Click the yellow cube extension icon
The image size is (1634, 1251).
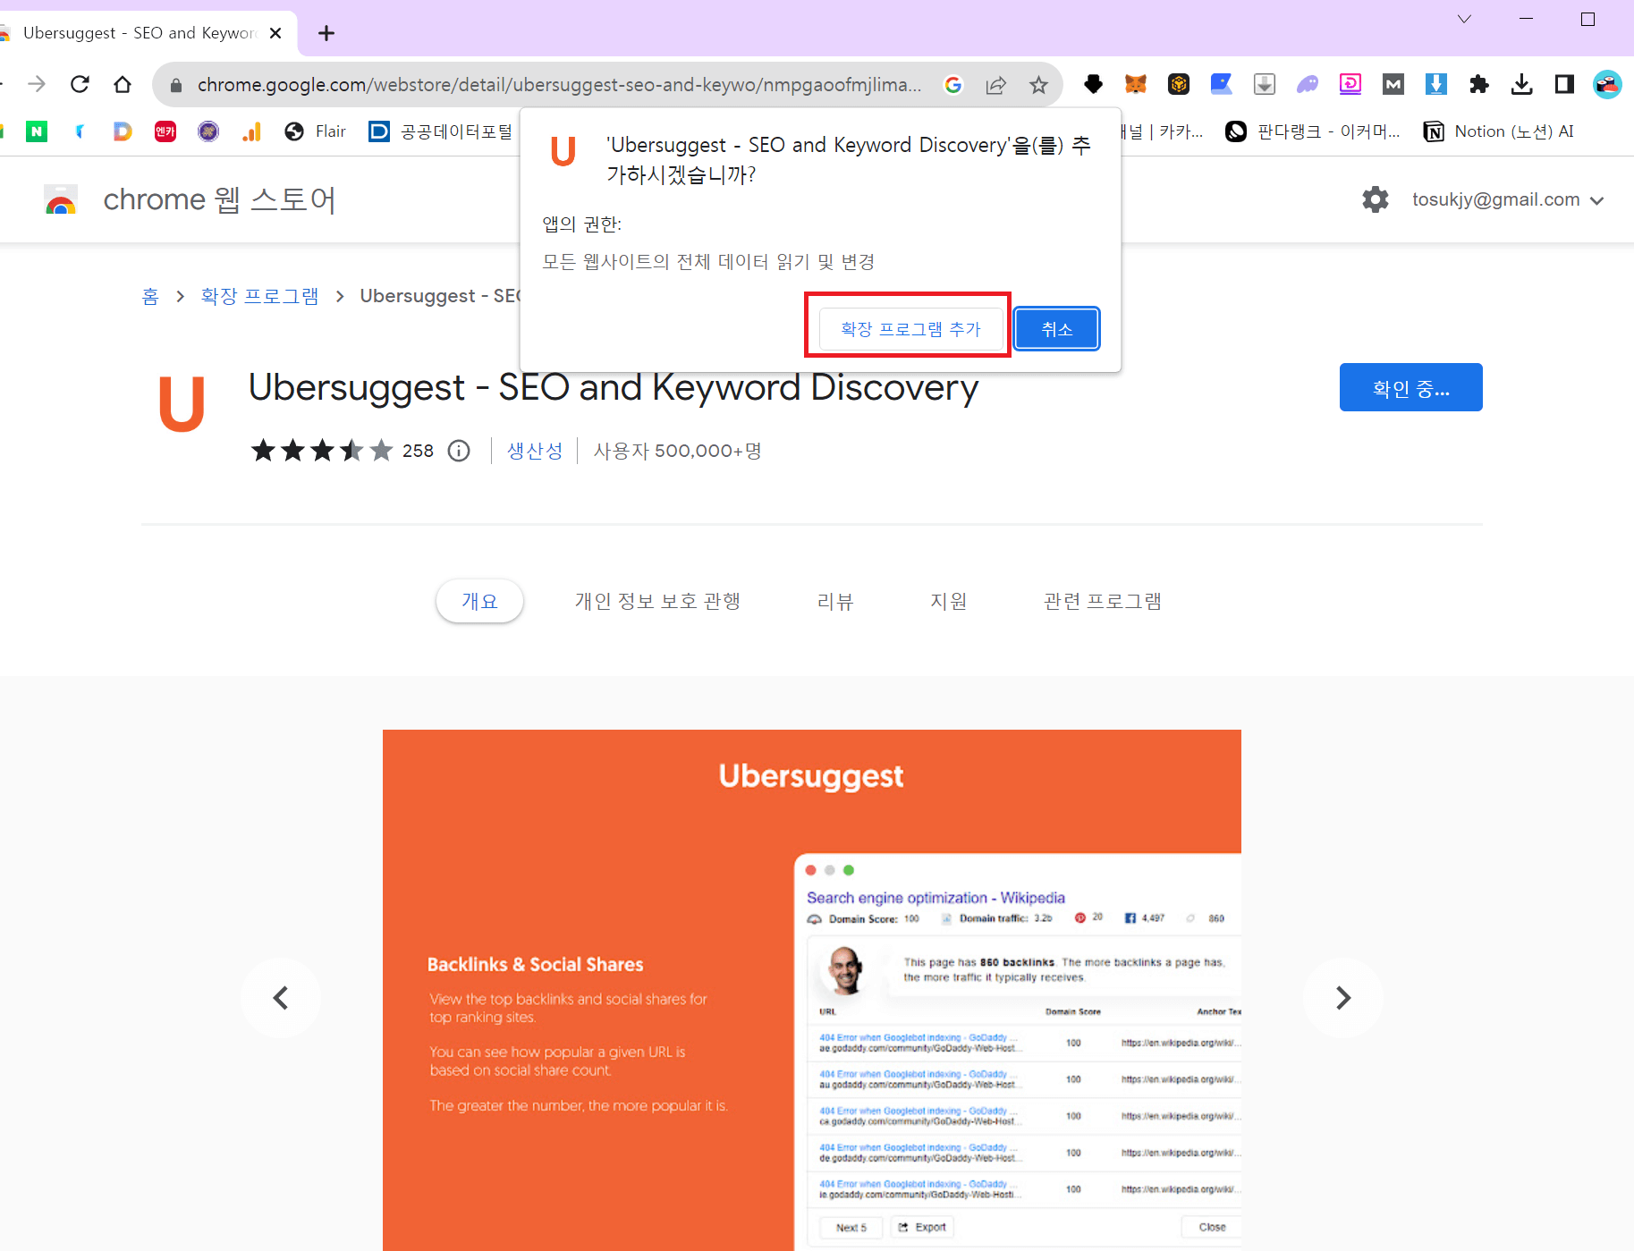click(x=1179, y=84)
